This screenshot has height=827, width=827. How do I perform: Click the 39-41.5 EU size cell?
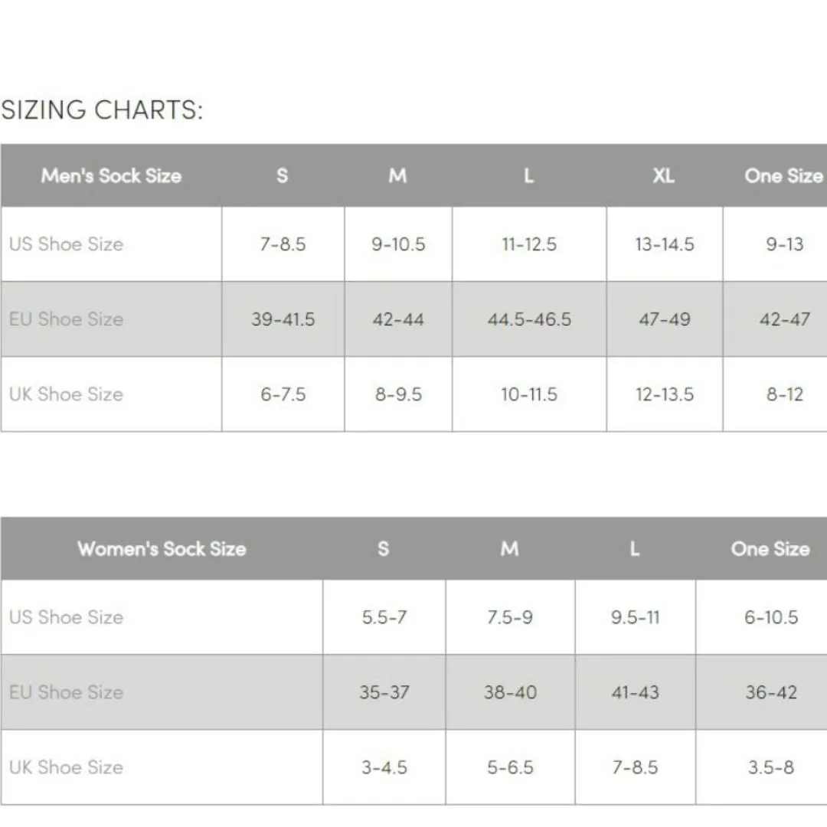(283, 319)
